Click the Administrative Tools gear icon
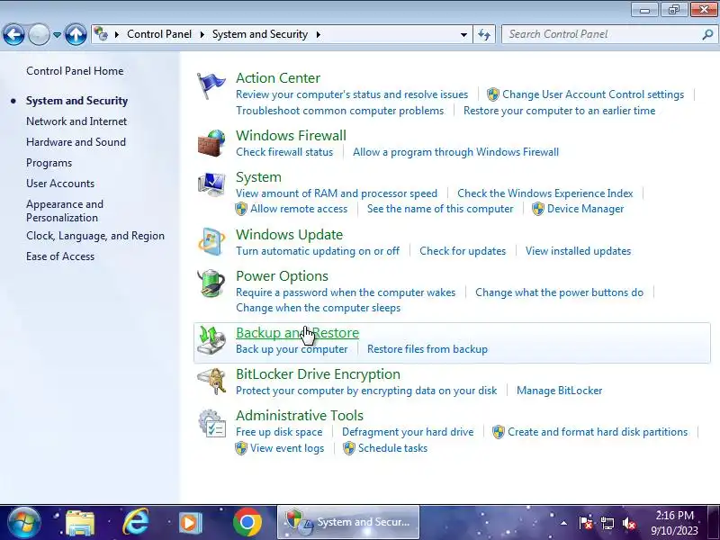720x540 pixels. point(211,423)
